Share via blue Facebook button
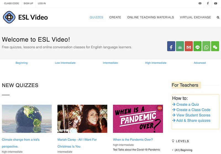This screenshot has width=221, height=154. pyautogui.click(x=171, y=46)
